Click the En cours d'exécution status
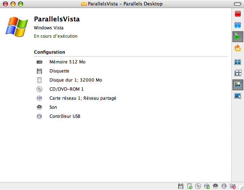 [56, 36]
